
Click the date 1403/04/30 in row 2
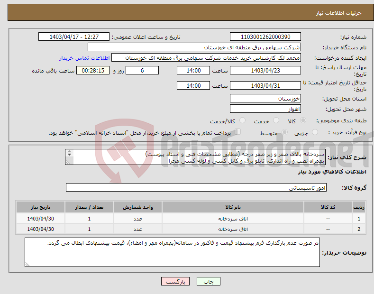41,229
